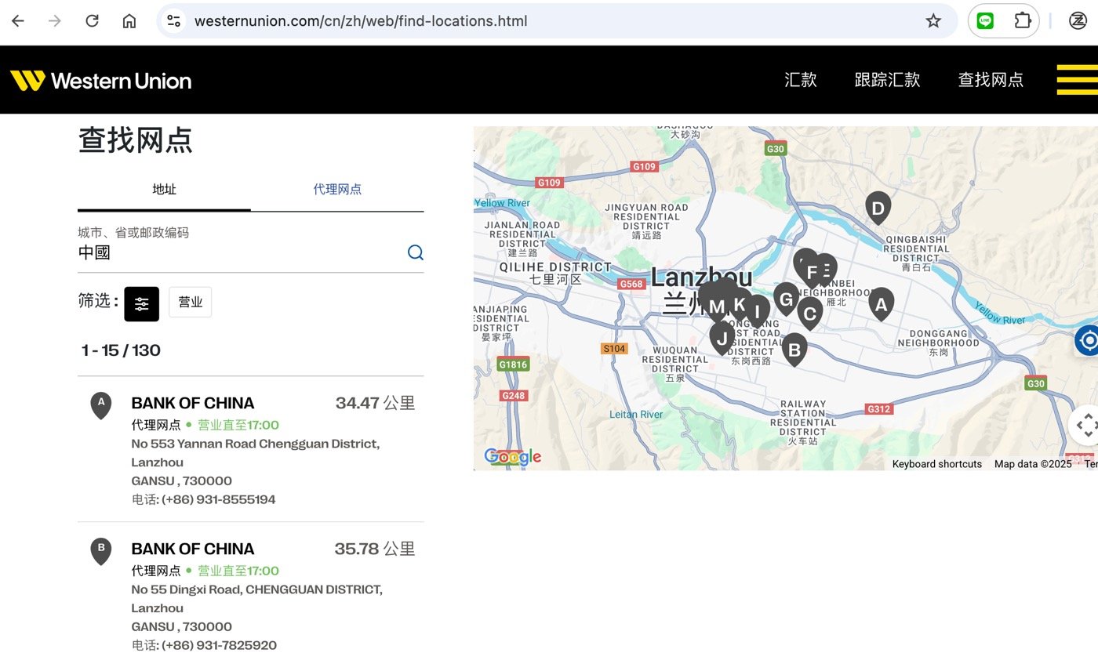Open the black filter settings button

141,303
